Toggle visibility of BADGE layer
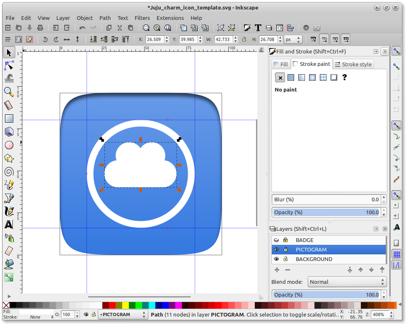Viewport: 406px width, 324px height. point(276,240)
